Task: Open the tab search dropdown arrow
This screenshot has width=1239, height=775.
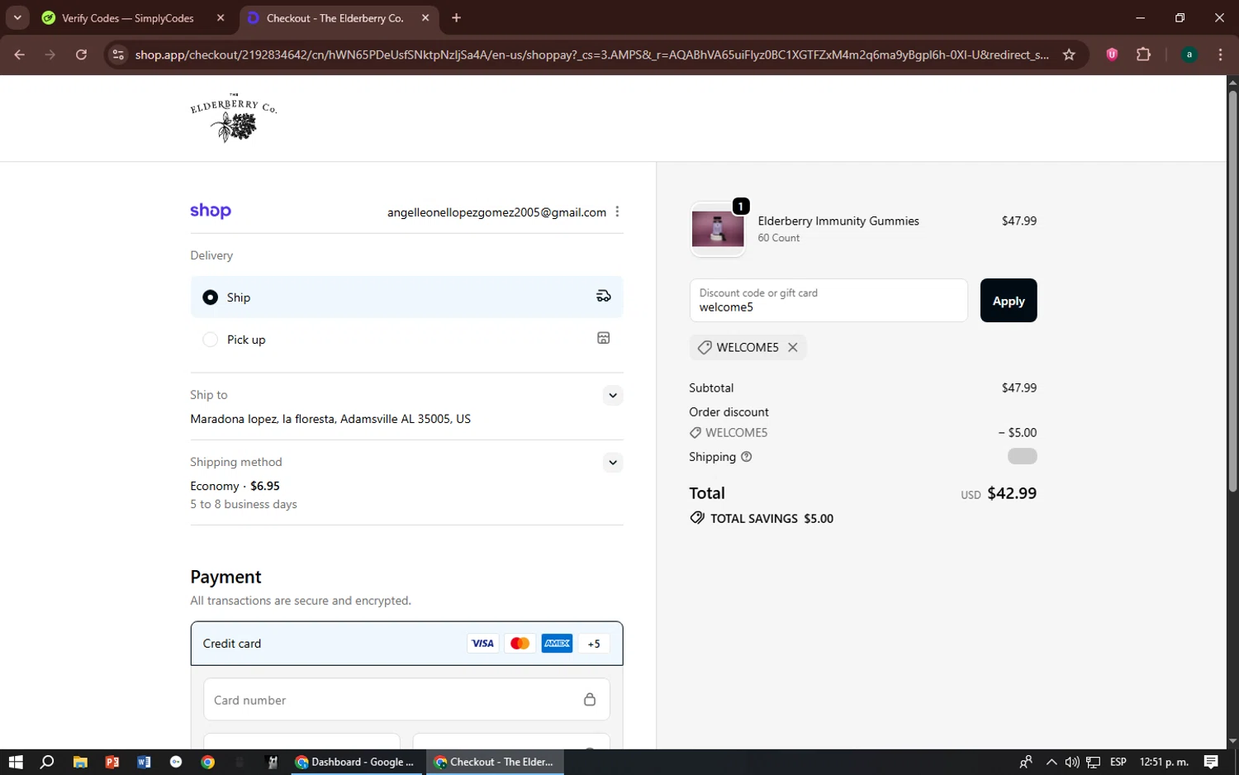Action: [x=17, y=18]
